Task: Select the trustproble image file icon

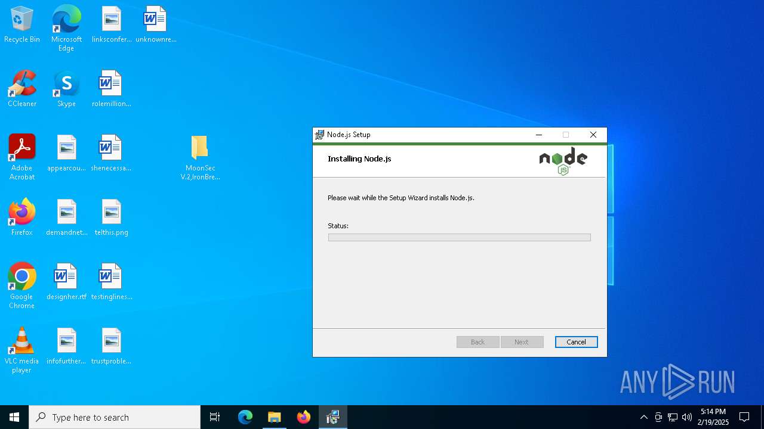Action: (111, 346)
